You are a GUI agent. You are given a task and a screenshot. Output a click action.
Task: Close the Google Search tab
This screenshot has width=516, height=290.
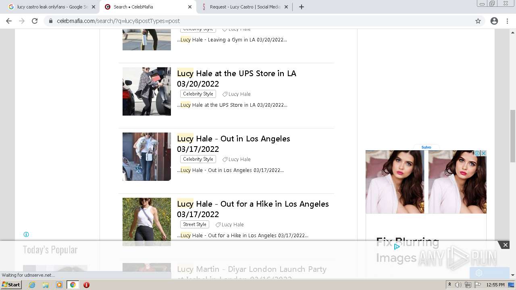pos(94,7)
